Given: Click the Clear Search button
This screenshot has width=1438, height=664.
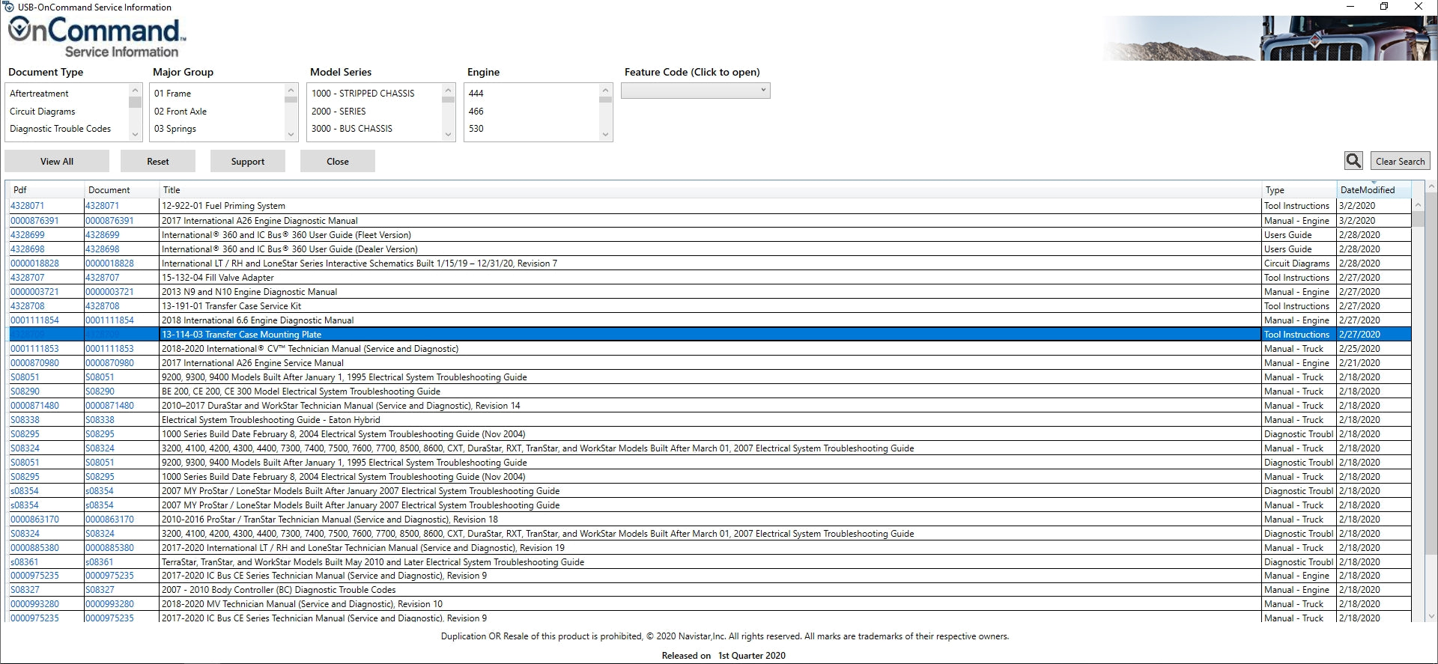Looking at the screenshot, I should pos(1400,161).
